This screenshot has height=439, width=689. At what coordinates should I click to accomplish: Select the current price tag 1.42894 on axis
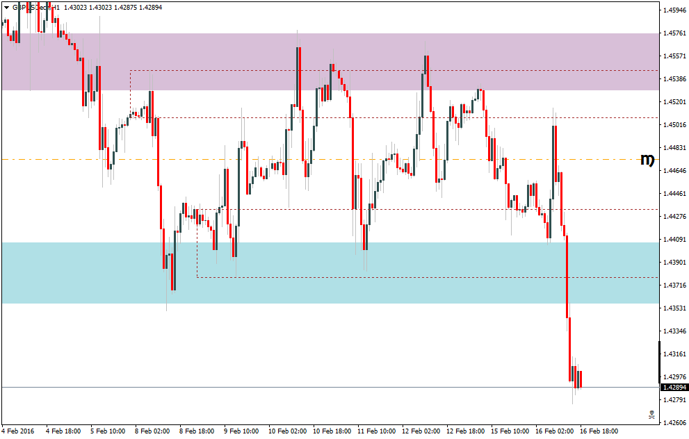coord(674,387)
